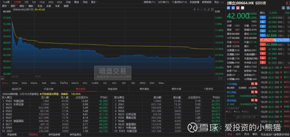Screen dimensions: 290x137
Task: Click the 47.4% red bid ratio bar
Action: 267,40
